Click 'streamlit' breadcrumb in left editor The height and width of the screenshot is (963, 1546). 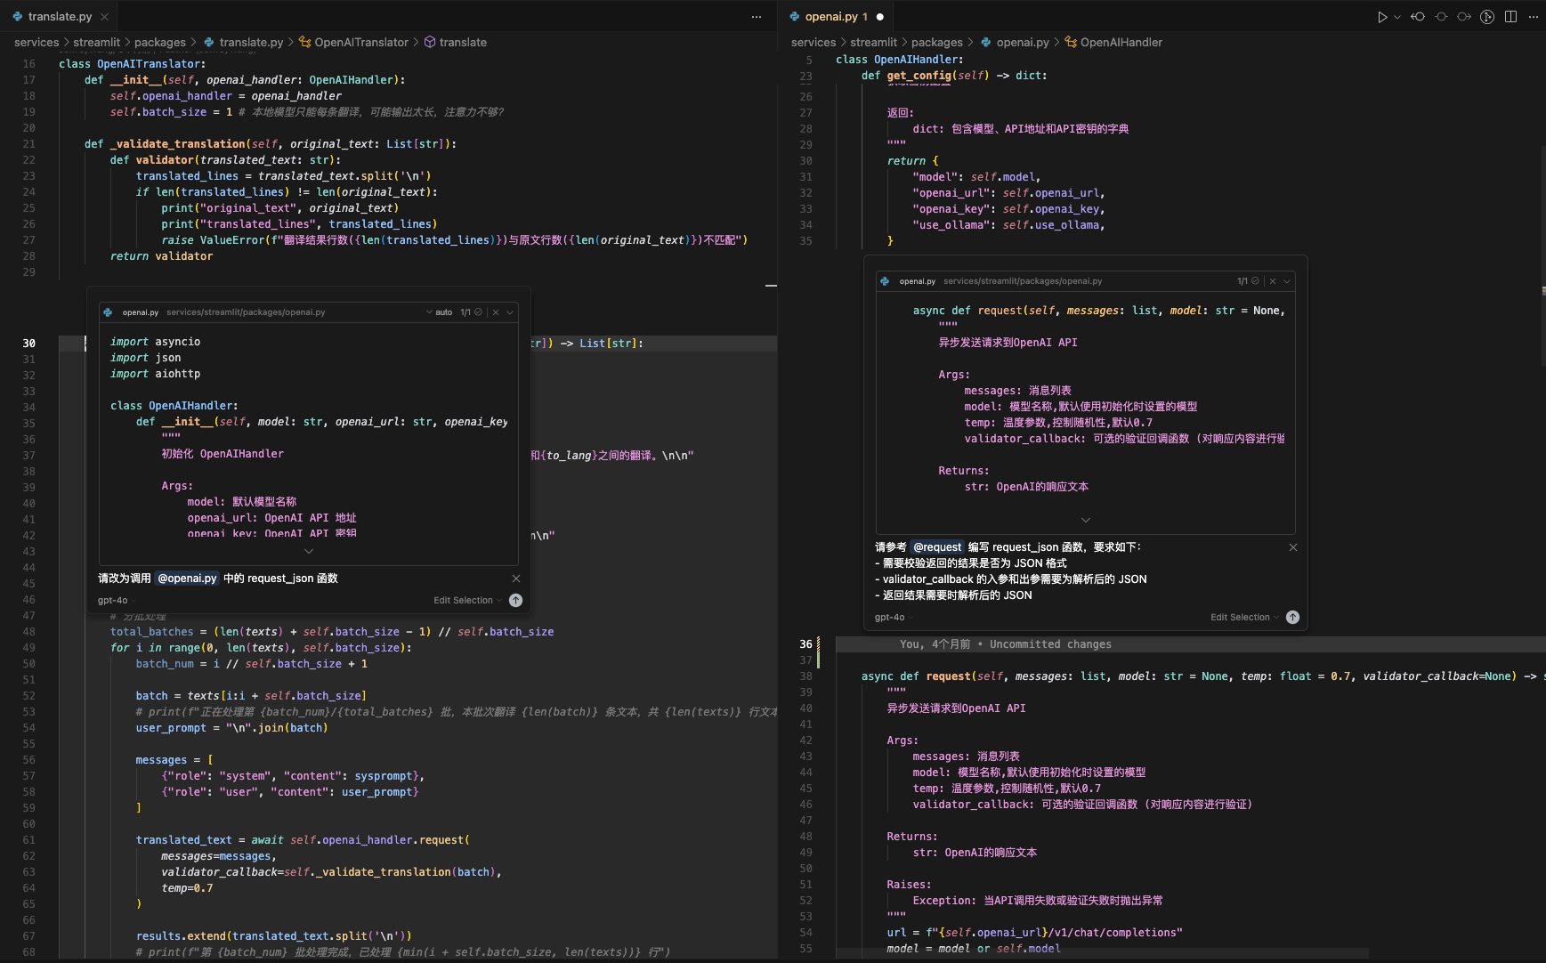point(96,42)
